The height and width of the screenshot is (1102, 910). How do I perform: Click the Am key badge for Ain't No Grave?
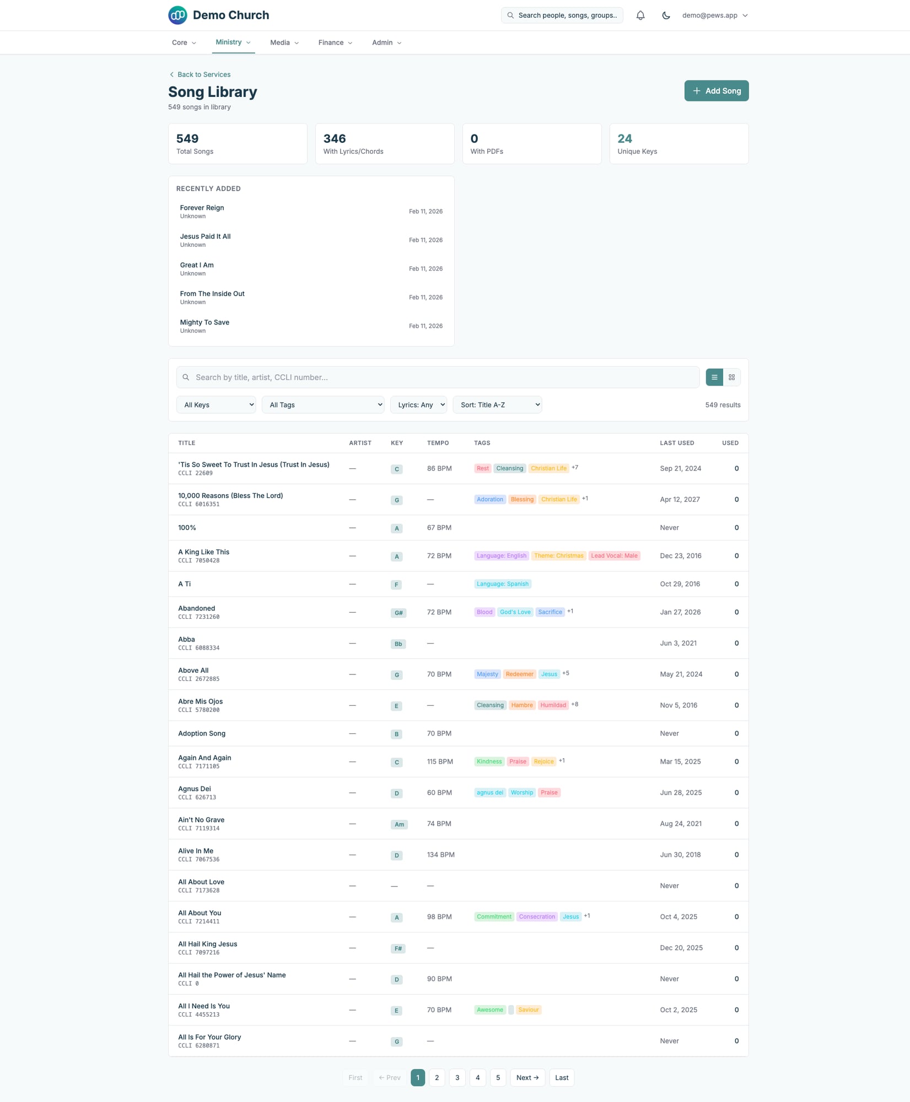click(399, 824)
